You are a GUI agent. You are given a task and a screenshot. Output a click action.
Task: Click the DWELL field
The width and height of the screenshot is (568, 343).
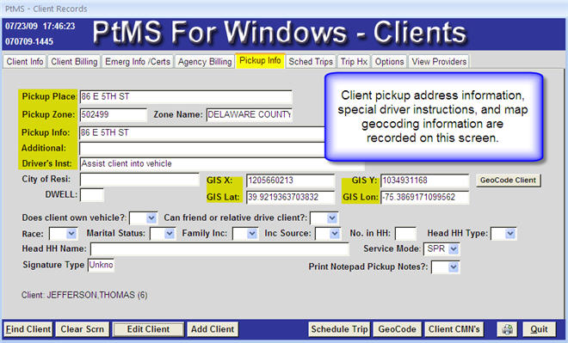[91, 195]
